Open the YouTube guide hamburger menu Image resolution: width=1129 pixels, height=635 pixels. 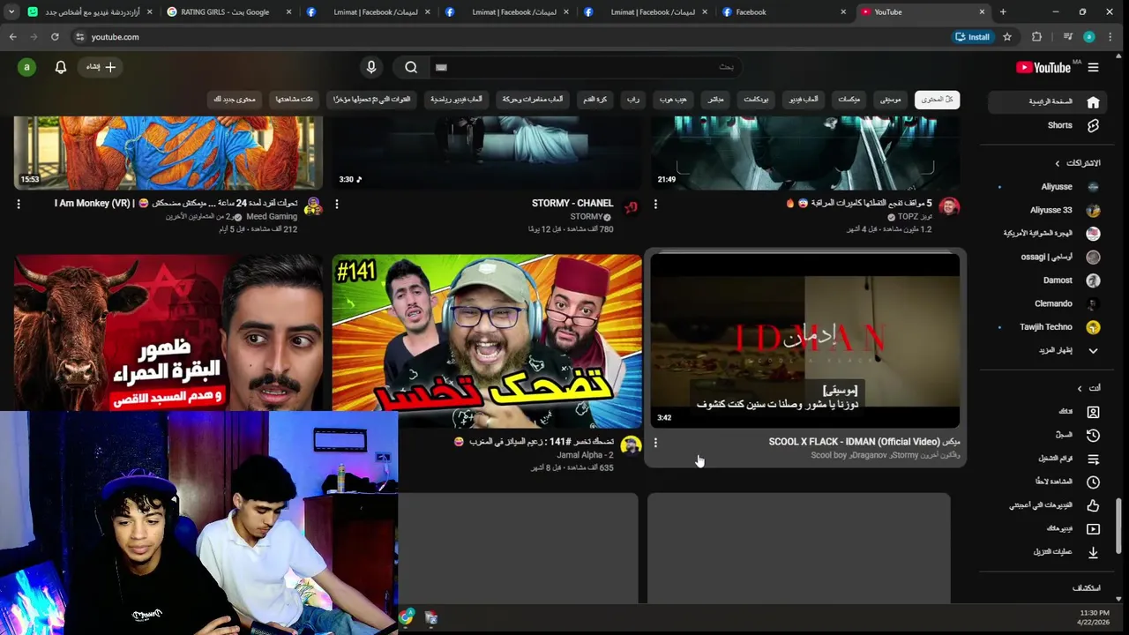point(1093,67)
